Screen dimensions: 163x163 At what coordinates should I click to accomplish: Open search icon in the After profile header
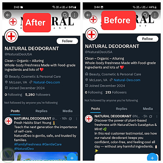point(65,15)
